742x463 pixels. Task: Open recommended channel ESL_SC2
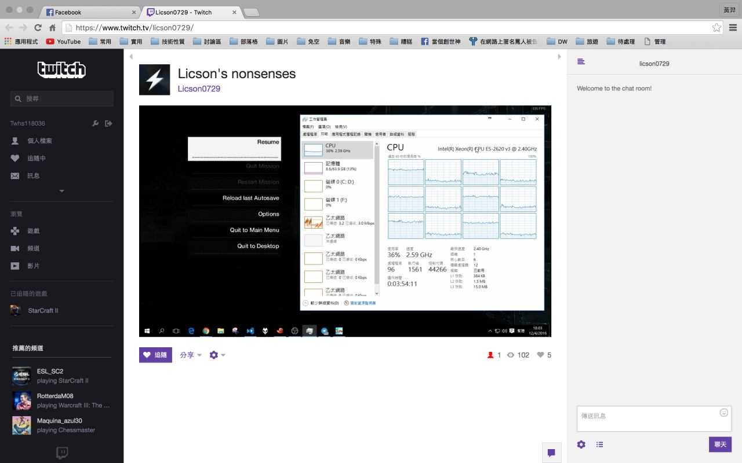pyautogui.click(x=62, y=376)
